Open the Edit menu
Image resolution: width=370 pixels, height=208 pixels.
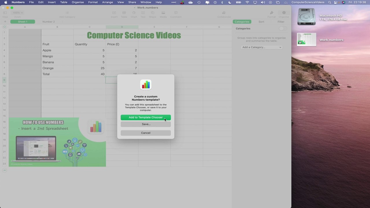coord(41,2)
